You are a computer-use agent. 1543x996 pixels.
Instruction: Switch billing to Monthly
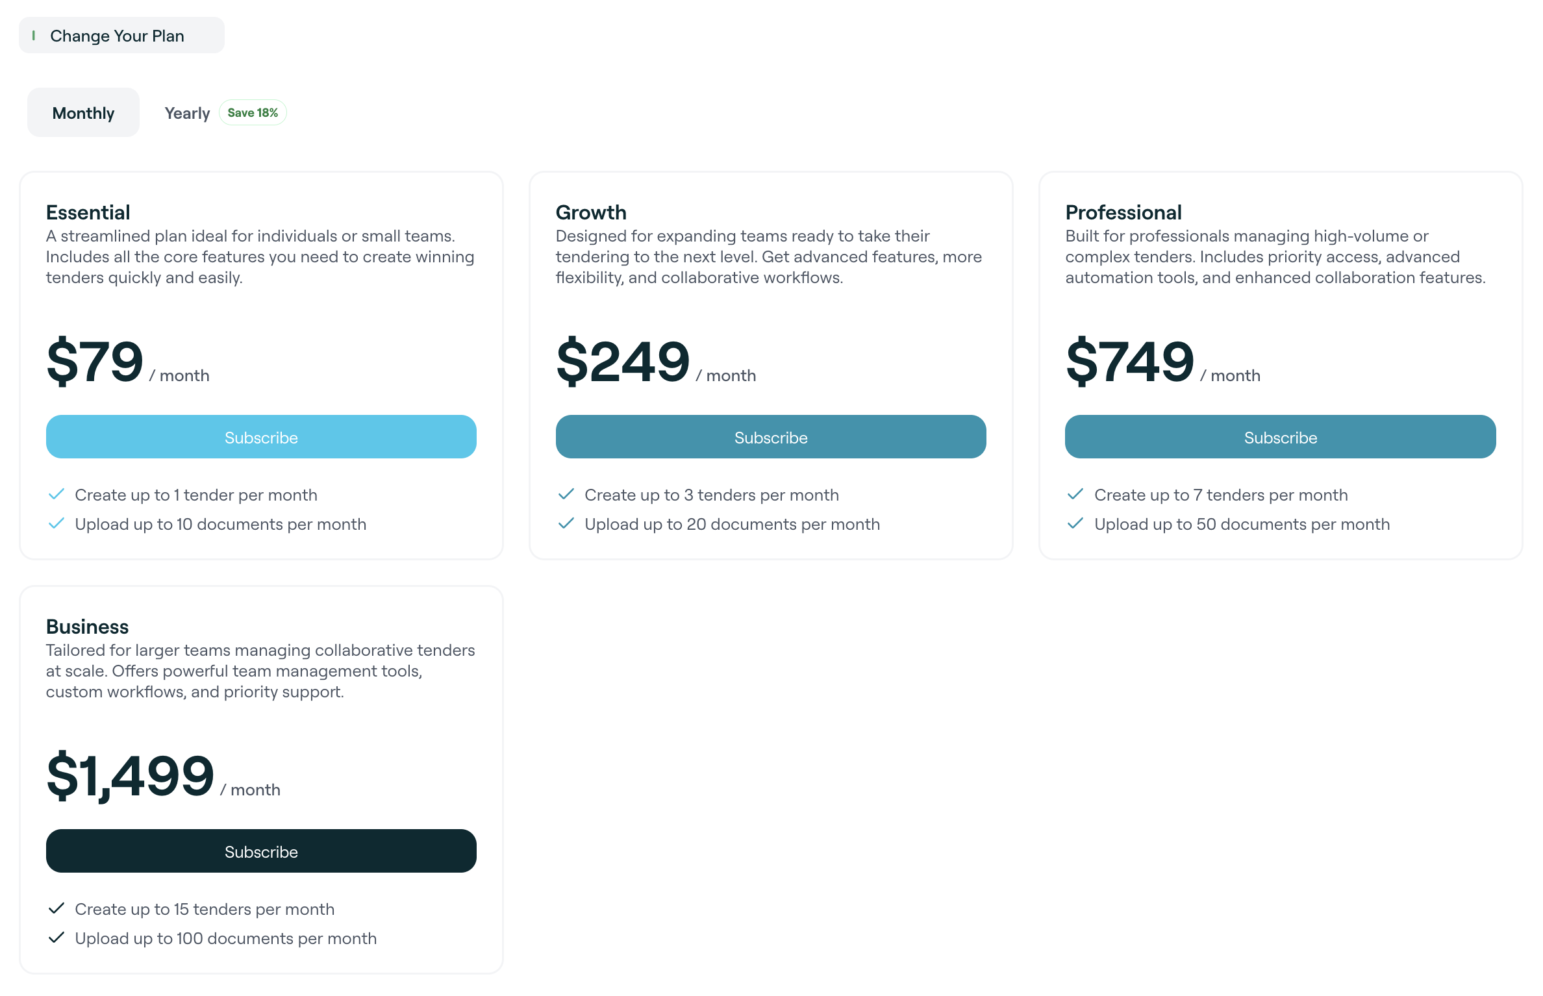click(83, 113)
